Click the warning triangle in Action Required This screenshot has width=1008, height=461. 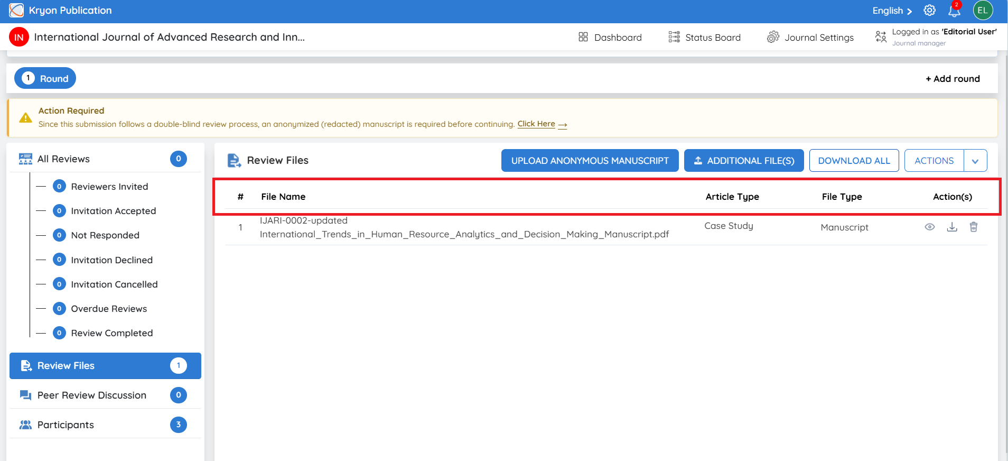(25, 117)
